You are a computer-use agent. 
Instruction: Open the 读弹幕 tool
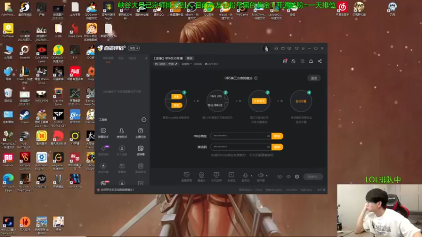pos(140,151)
